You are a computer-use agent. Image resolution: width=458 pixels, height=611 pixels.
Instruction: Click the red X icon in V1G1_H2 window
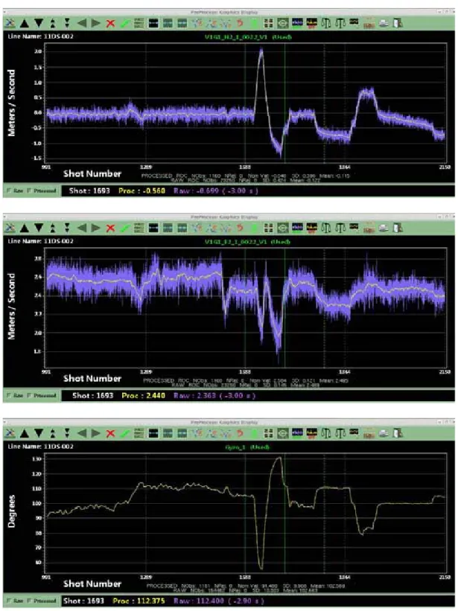pyautogui.click(x=111, y=23)
